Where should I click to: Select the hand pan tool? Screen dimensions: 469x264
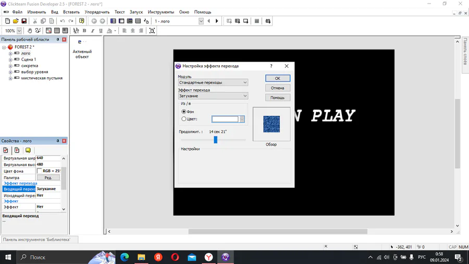[x=30, y=31]
